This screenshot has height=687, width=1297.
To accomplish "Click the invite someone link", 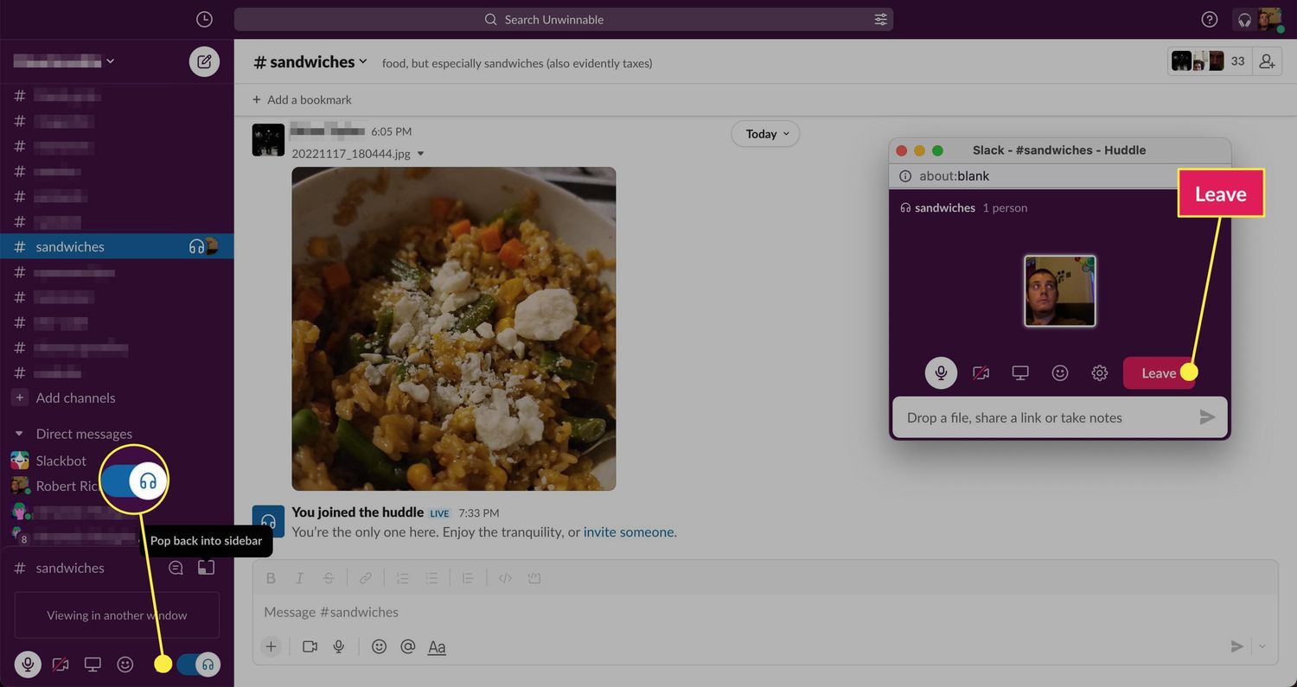I will pos(629,532).
